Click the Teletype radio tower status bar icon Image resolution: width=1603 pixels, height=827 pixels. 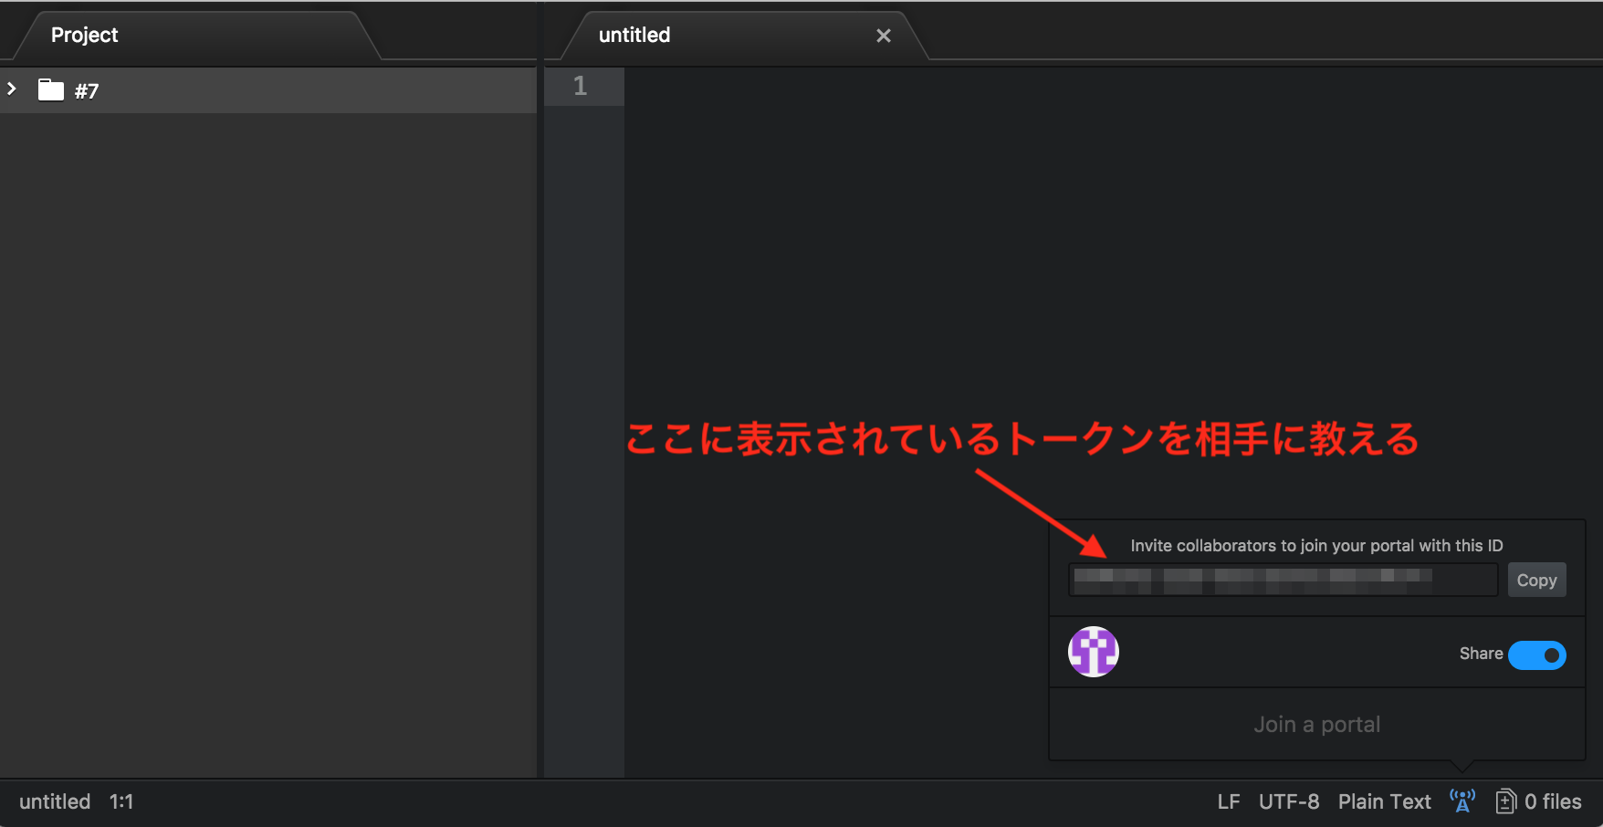pos(1462,801)
